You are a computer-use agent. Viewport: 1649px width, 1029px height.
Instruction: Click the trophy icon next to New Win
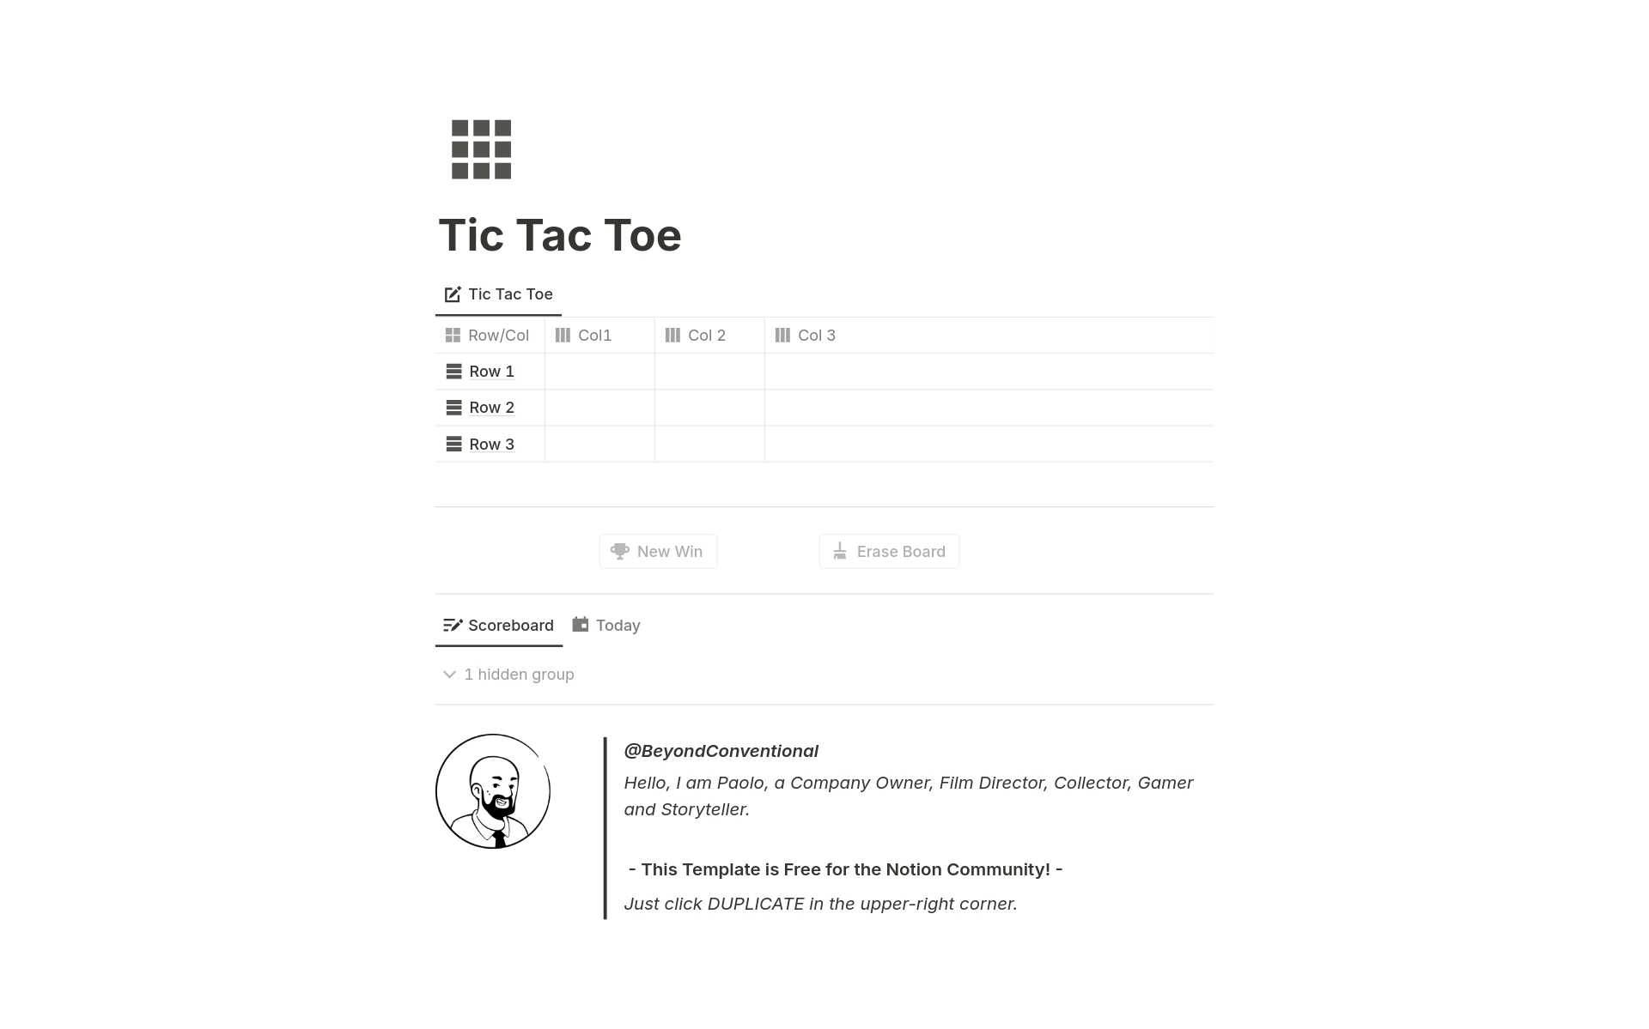(618, 550)
